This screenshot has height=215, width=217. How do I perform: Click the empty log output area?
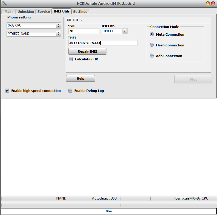click(x=108, y=147)
